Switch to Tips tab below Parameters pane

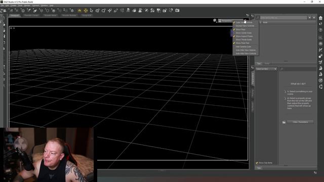click(x=259, y=168)
